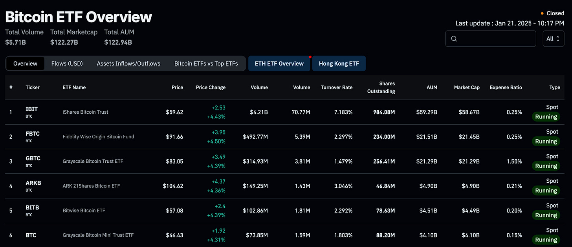Image resolution: width=572 pixels, height=247 pixels.
Task: Sort table by the AUM column header
Action: click(x=432, y=87)
